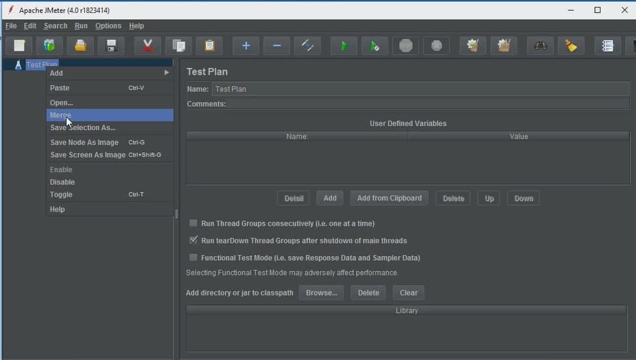
Task: Enable Functional Test Mode checkbox
Action: [193, 257]
